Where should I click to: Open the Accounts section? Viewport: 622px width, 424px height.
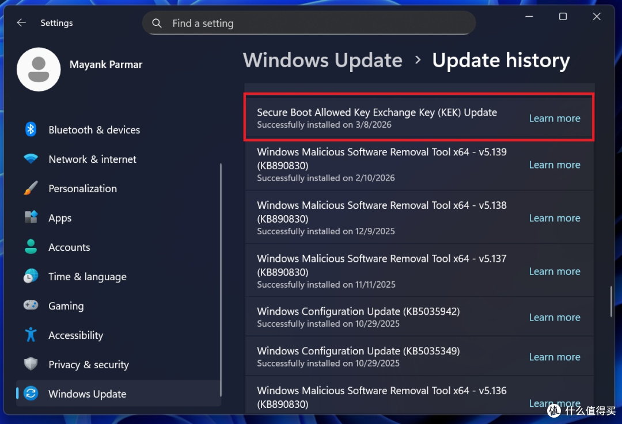(x=69, y=247)
